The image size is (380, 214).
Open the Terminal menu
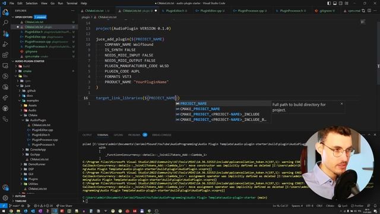(x=72, y=4)
